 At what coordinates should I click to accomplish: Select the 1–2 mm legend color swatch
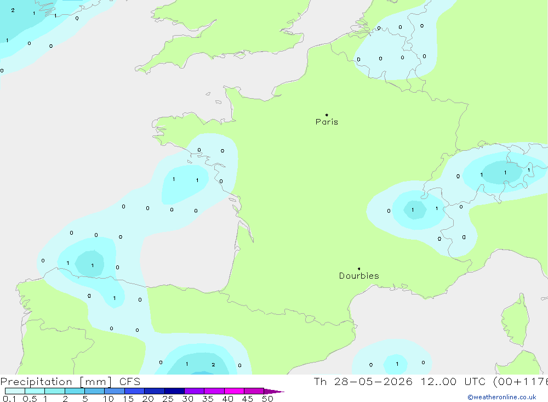tap(54, 391)
